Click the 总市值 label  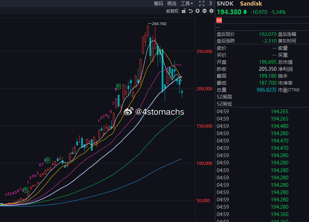click(x=285, y=62)
